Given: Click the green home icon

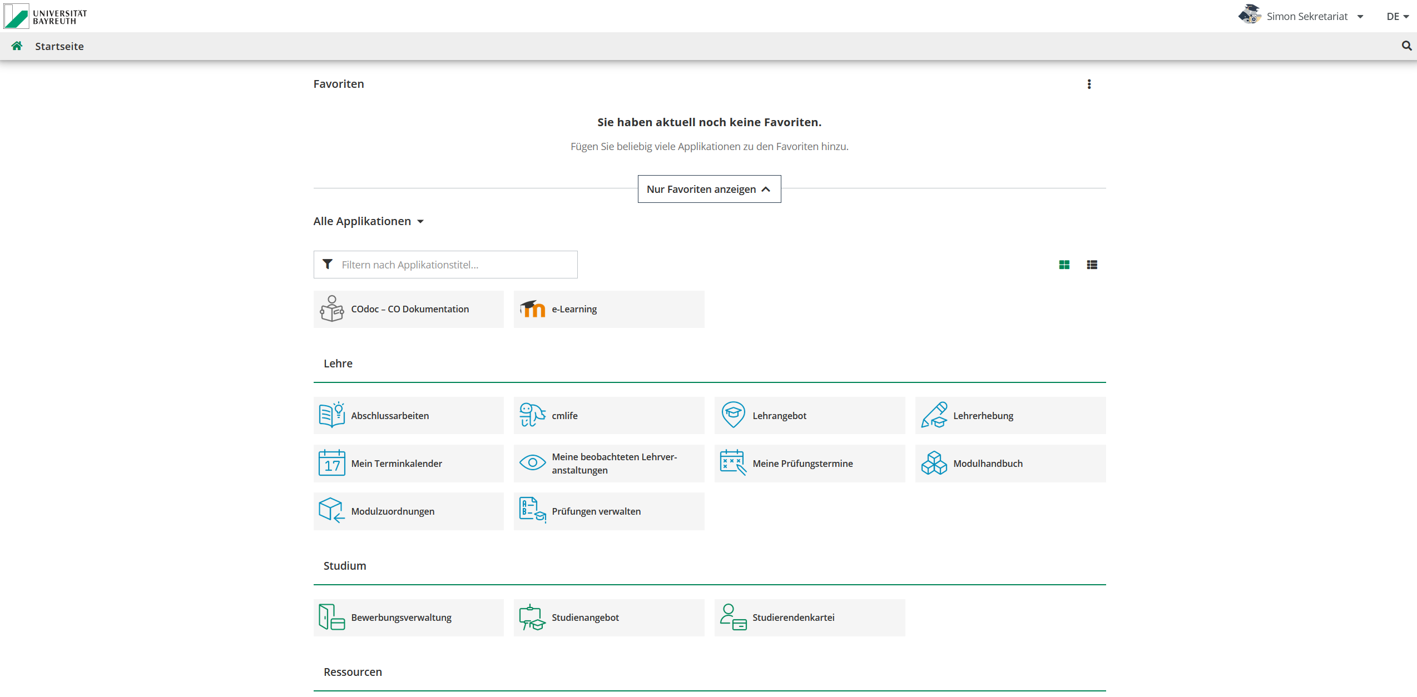Looking at the screenshot, I should click(17, 46).
